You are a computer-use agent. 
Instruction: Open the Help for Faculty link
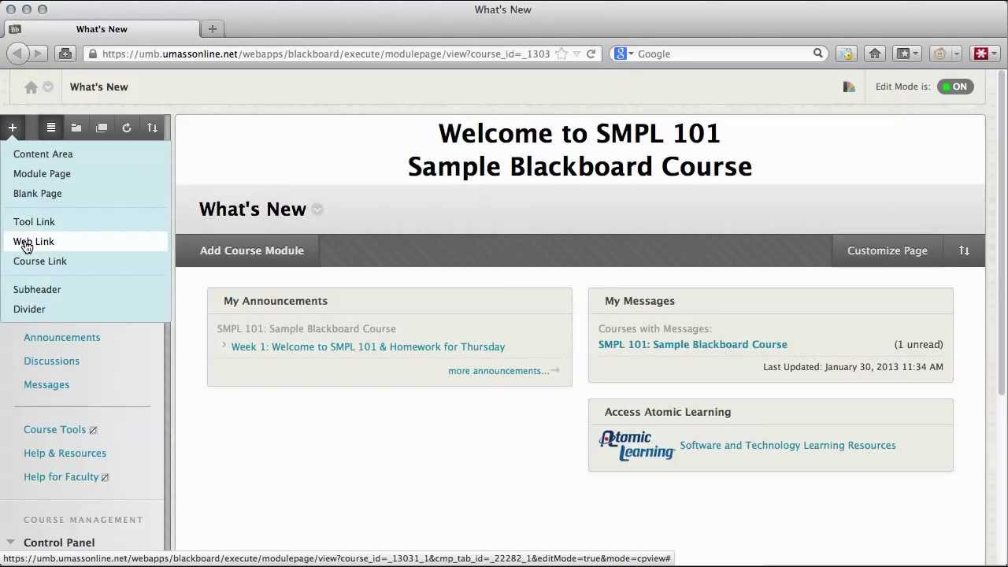tap(61, 477)
